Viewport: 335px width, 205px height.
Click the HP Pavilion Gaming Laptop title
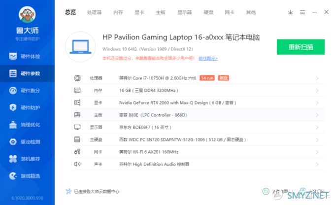tap(181, 37)
